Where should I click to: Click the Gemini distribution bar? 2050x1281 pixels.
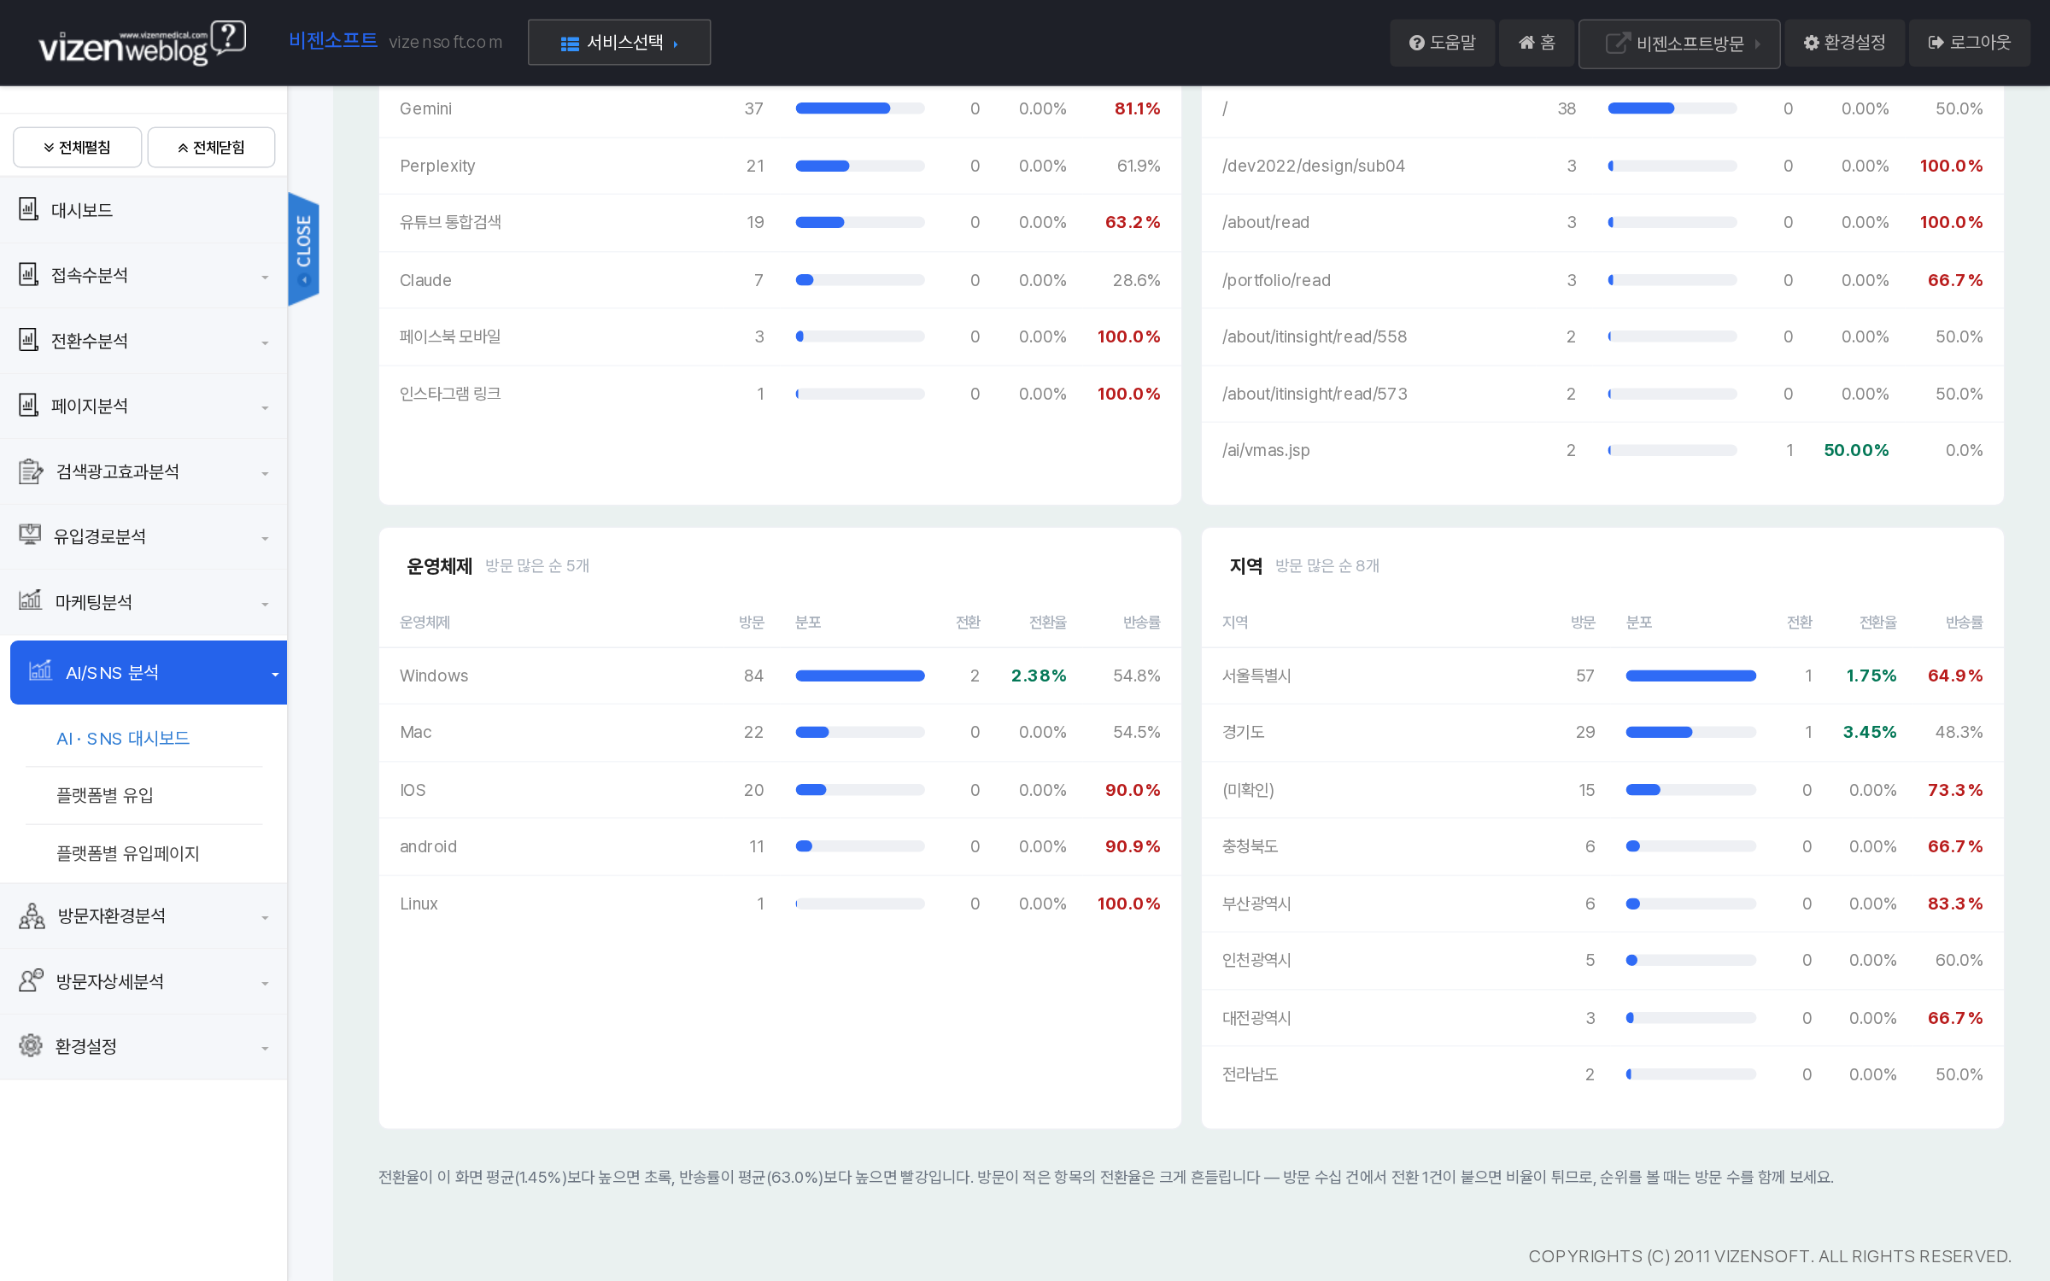point(860,108)
